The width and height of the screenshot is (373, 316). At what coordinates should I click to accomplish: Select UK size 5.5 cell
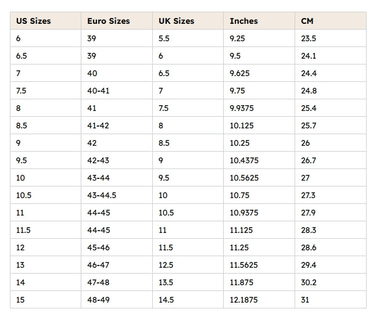pyautogui.click(x=188, y=38)
